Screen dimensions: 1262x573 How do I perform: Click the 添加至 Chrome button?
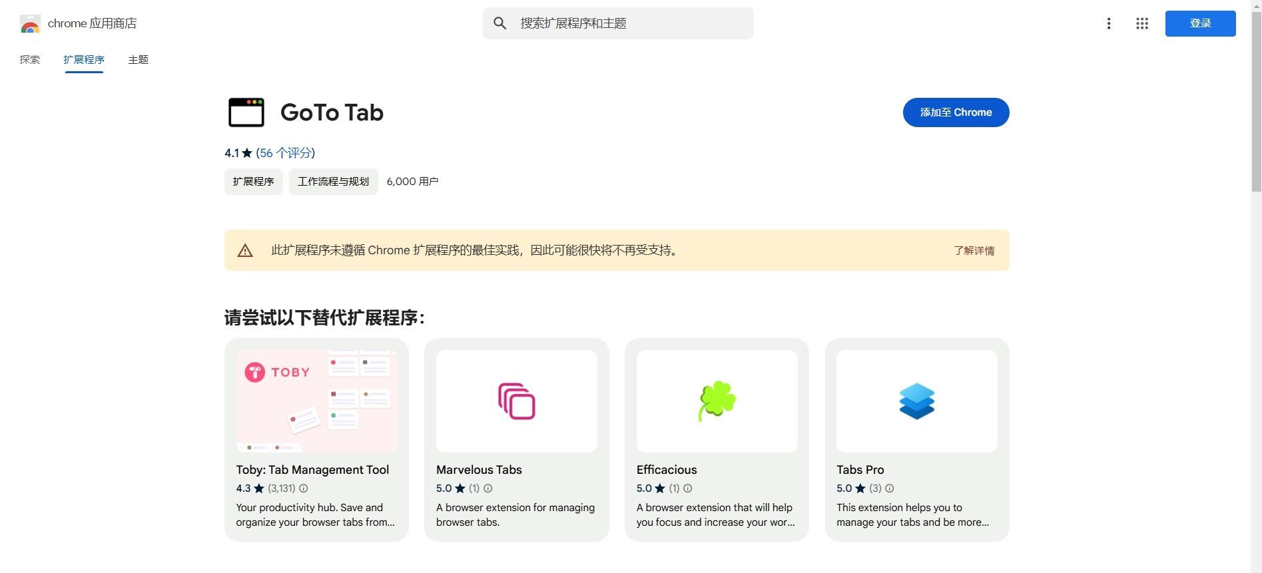(956, 112)
